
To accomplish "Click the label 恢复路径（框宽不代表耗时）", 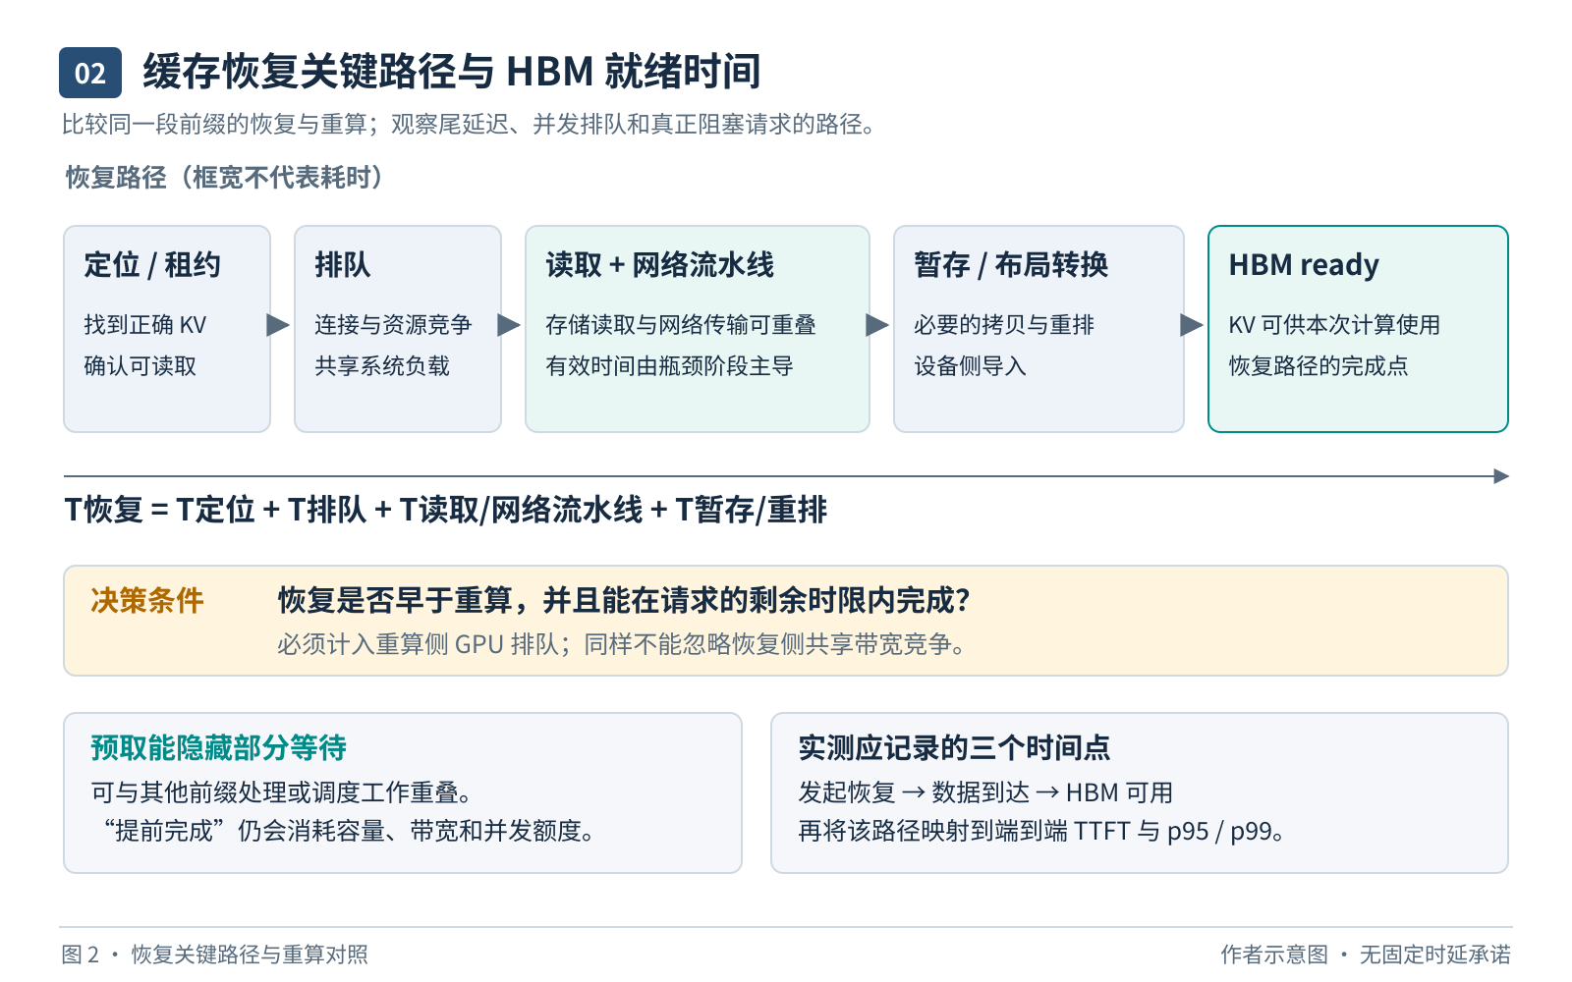I will click(224, 178).
